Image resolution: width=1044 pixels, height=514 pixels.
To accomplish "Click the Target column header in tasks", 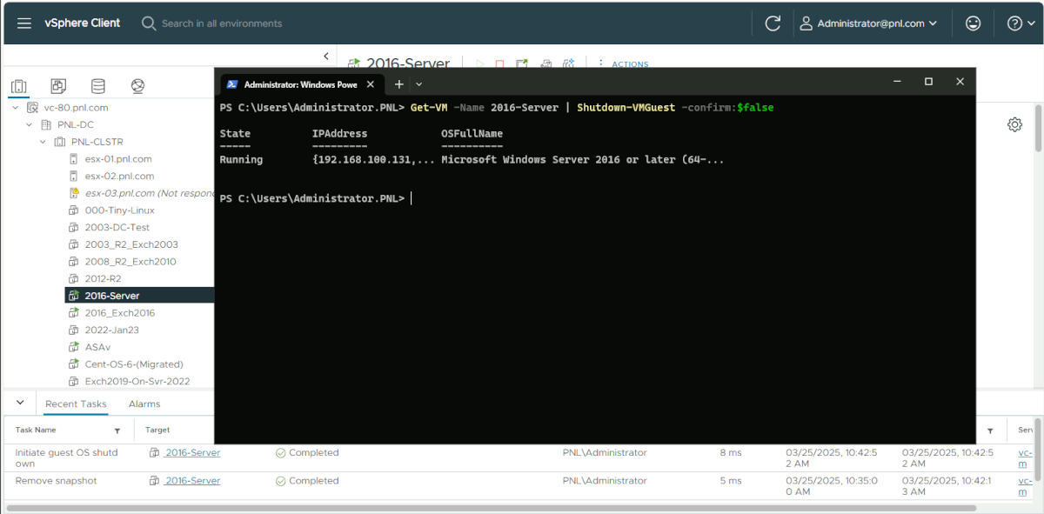I will point(157,431).
